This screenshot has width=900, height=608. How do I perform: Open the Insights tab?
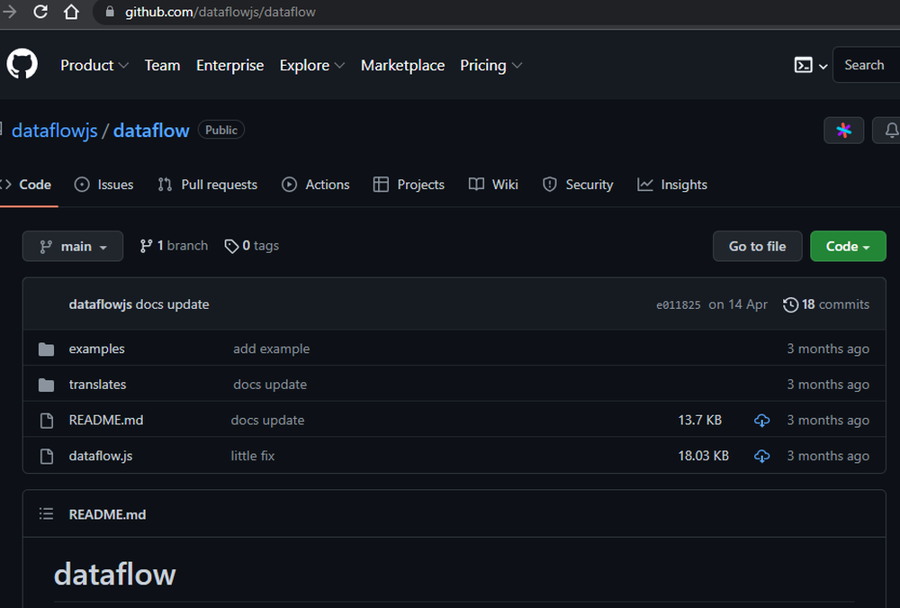[672, 185]
